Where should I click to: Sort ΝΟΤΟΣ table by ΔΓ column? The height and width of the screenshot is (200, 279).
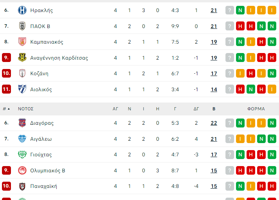(x=196, y=109)
